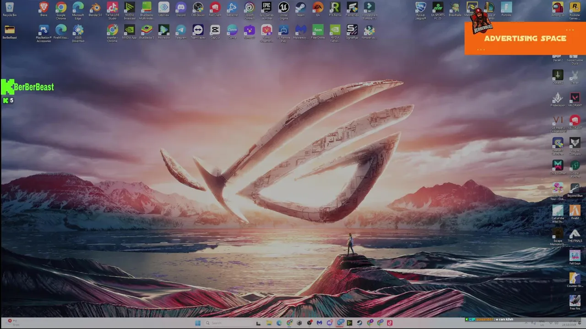Screen dimensions: 586x329
Task: Launch the ASUS DriverHub icon
Action: [78, 33]
